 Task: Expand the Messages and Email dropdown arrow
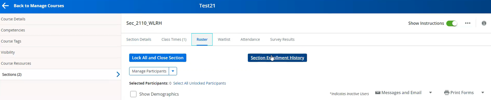[x=430, y=93]
